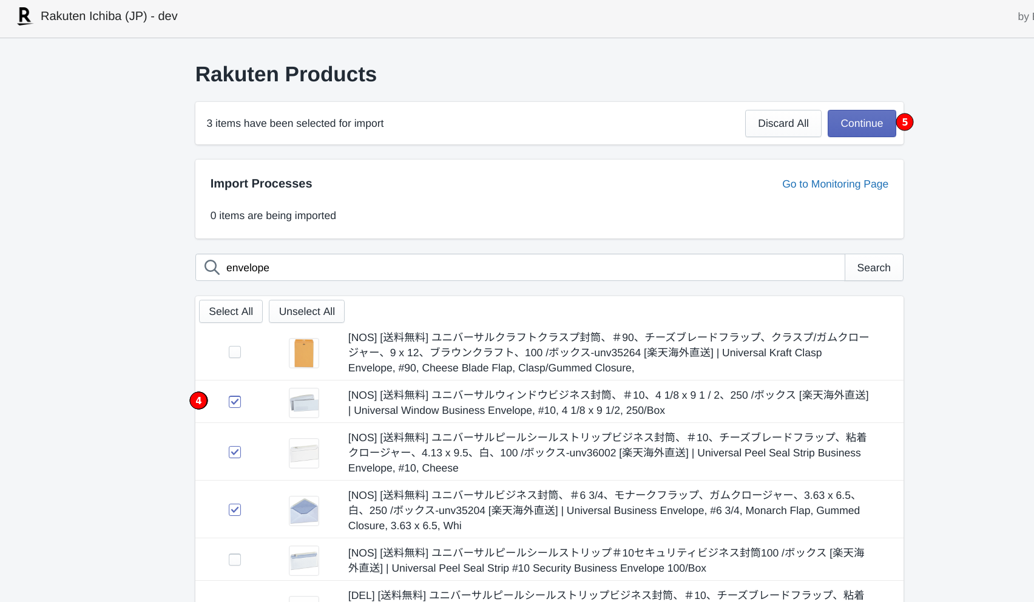Click the [DEL] Peel Seal Strip product title
Image resolution: width=1034 pixels, height=602 pixels.
(x=606, y=595)
